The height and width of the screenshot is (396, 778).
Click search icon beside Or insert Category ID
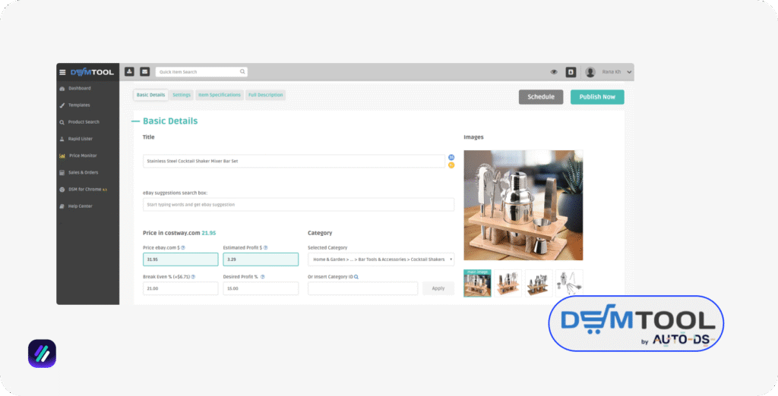pyautogui.click(x=356, y=277)
